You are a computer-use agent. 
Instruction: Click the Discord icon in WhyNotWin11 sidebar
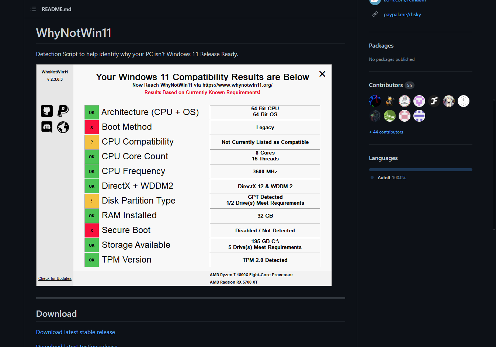tap(47, 127)
